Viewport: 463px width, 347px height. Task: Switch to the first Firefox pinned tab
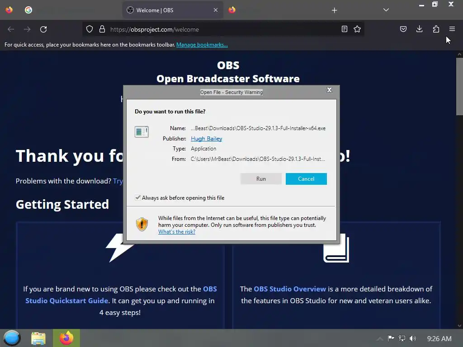tap(9, 10)
